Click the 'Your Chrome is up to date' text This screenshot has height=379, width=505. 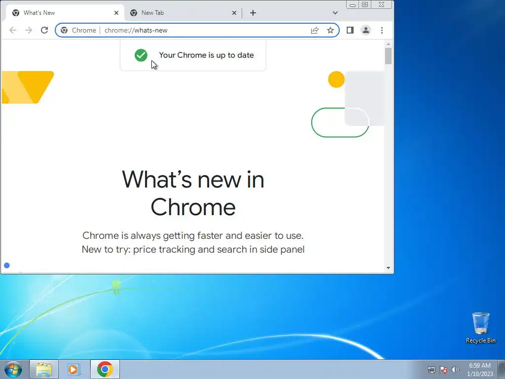(207, 55)
